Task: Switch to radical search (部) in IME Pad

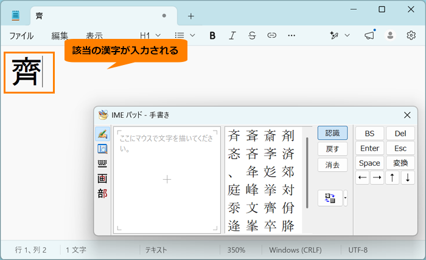Action: click(102, 194)
